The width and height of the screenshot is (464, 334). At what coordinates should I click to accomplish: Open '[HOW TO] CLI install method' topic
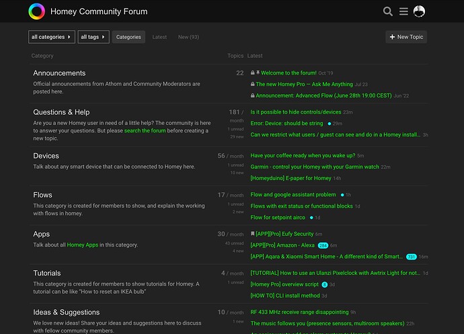point(285,296)
